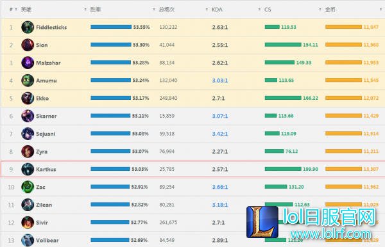The image size is (385, 247).
Task: Select Amumu's 132,040 games cell
Action: coord(168,80)
